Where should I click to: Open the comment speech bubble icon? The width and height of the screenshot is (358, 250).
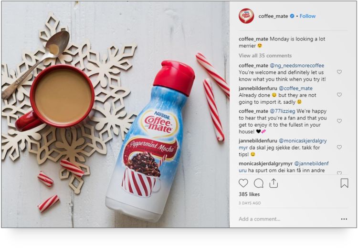click(258, 183)
